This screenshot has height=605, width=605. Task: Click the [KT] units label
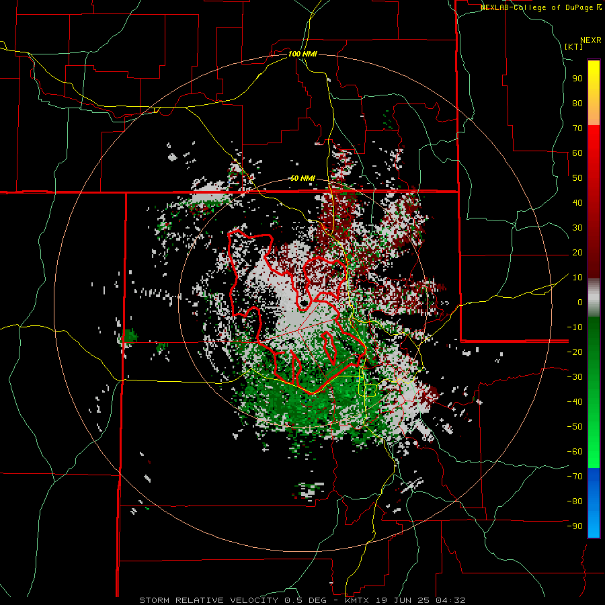tap(573, 46)
